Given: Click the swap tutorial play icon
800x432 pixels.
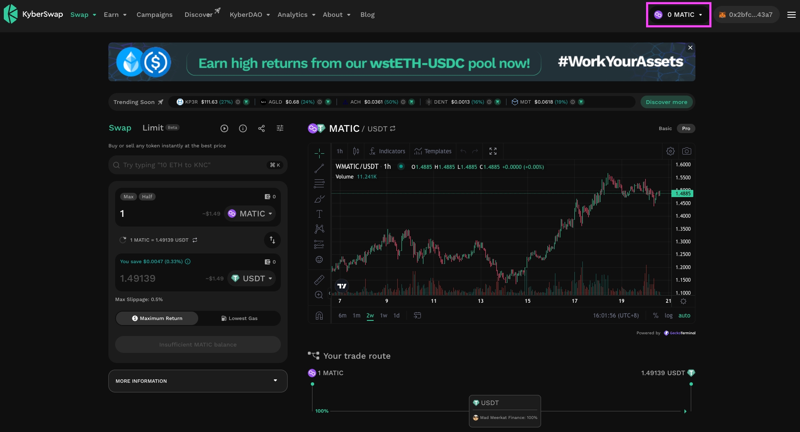Looking at the screenshot, I should point(224,128).
